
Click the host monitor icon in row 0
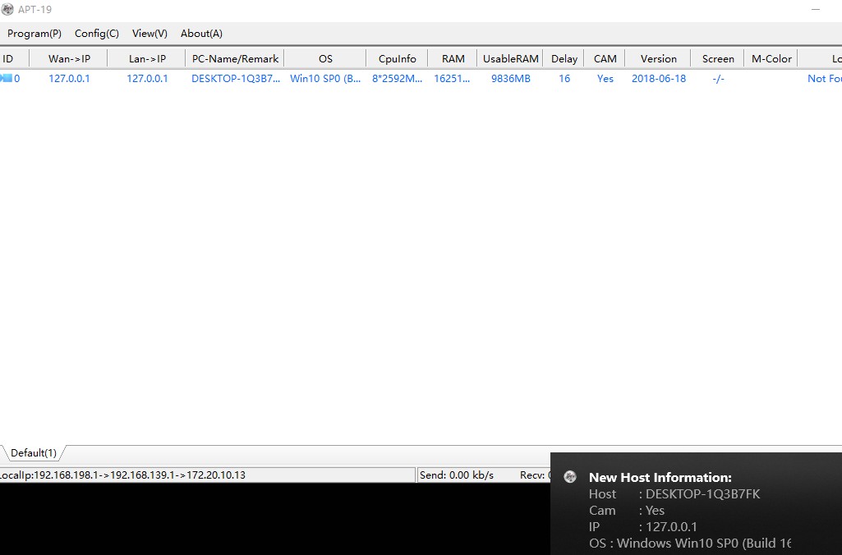7,78
